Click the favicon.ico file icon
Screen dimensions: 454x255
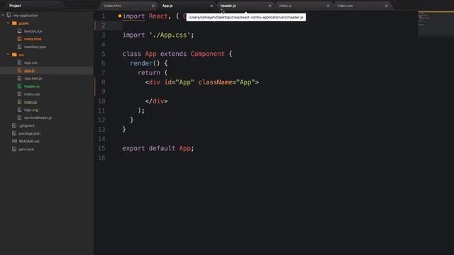(x=19, y=31)
